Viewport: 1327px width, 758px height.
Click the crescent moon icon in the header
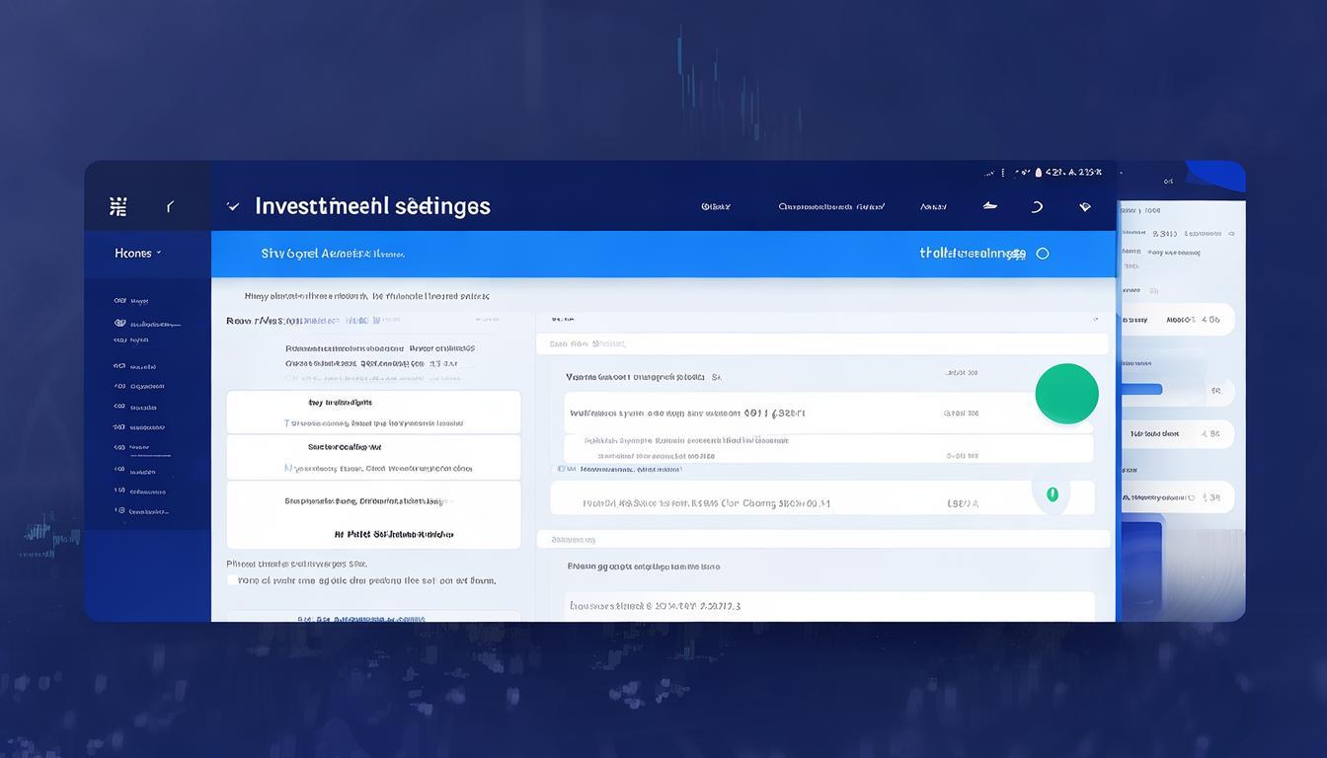point(1037,206)
